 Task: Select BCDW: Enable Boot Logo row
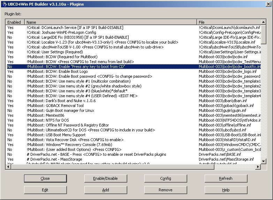(134, 71)
